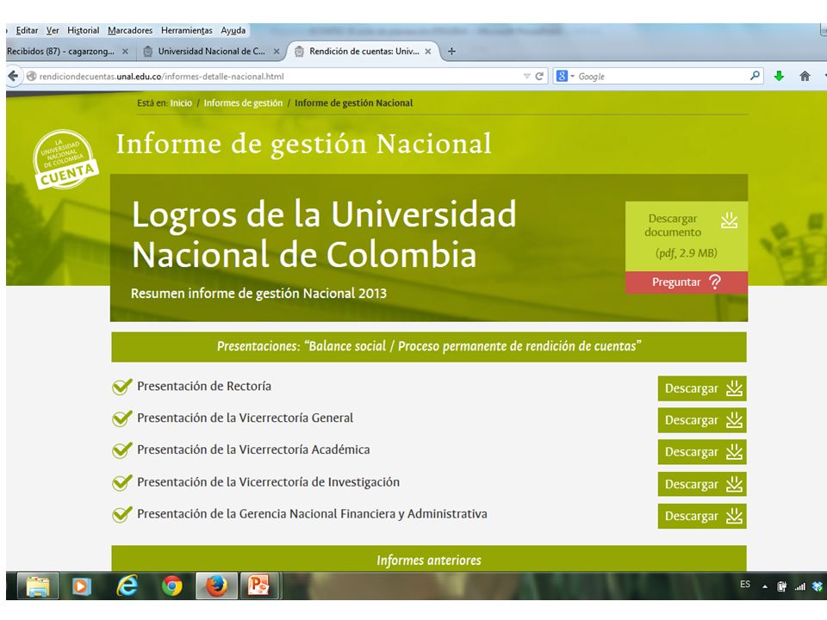Click Resumen informe de gestión Nacional 2013
This screenshot has width=827, height=620.
259,293
